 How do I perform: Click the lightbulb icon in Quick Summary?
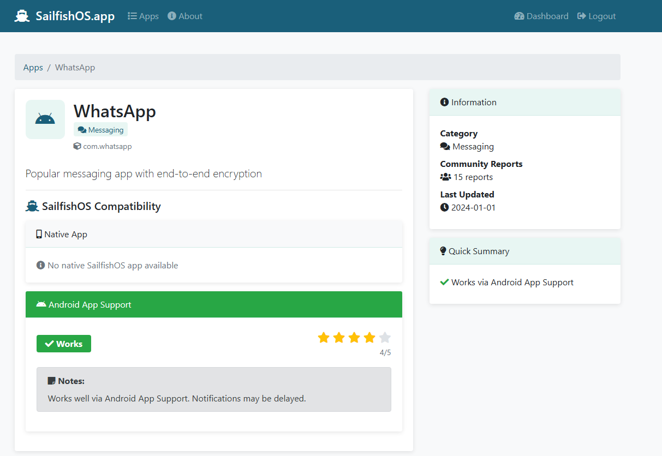(443, 251)
